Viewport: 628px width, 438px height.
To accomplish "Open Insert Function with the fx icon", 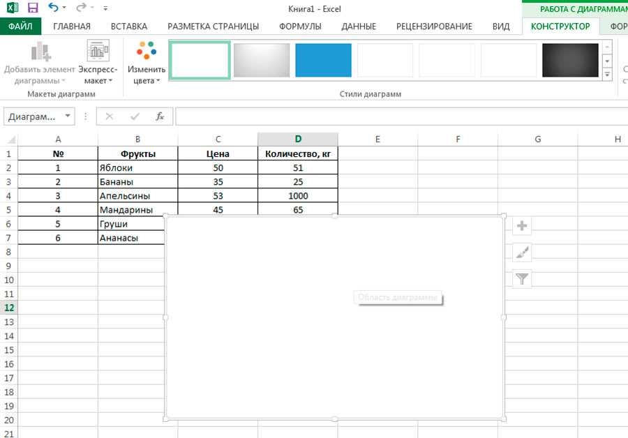I will (x=159, y=116).
